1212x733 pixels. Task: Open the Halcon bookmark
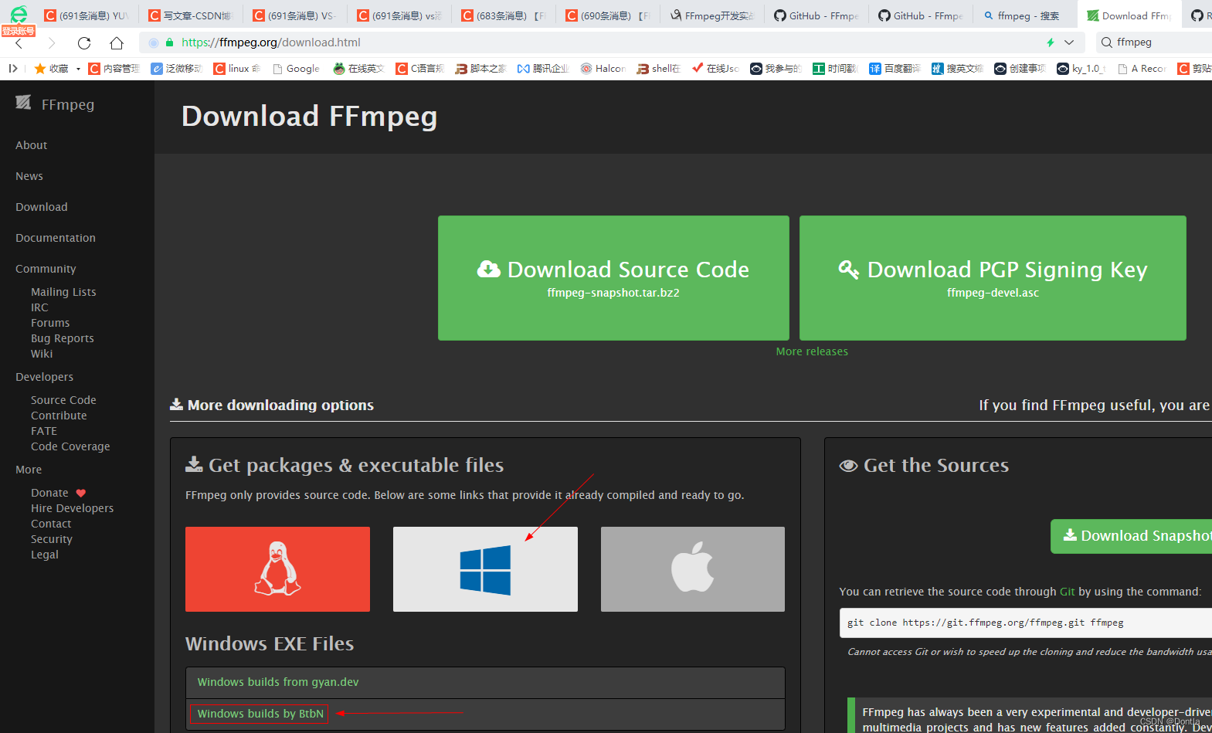click(603, 69)
